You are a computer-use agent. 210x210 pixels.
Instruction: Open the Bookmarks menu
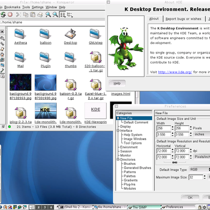point(12,7)
